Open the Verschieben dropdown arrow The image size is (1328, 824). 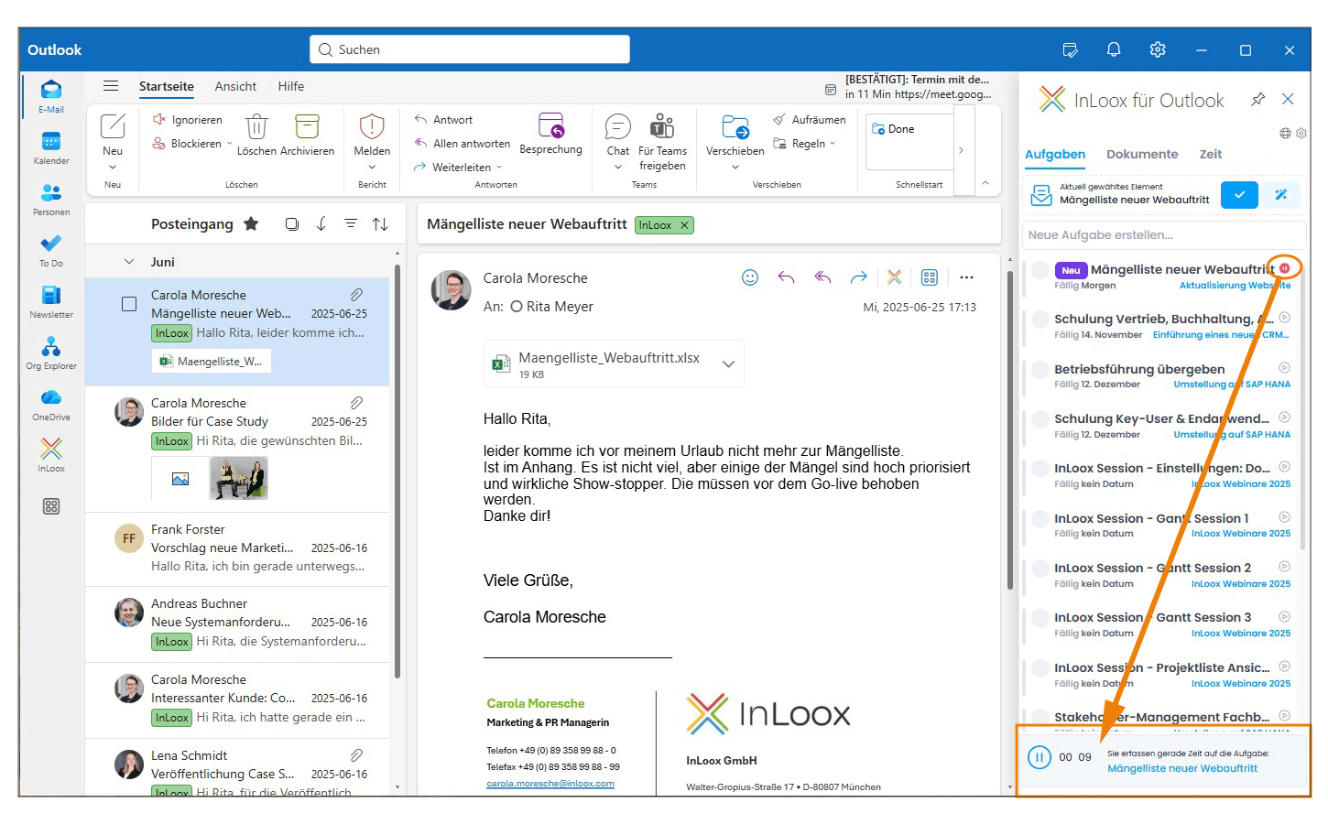735,168
